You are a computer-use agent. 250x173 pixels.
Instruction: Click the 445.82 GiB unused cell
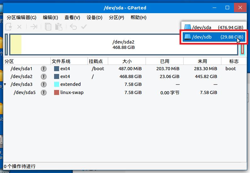(x=206, y=76)
